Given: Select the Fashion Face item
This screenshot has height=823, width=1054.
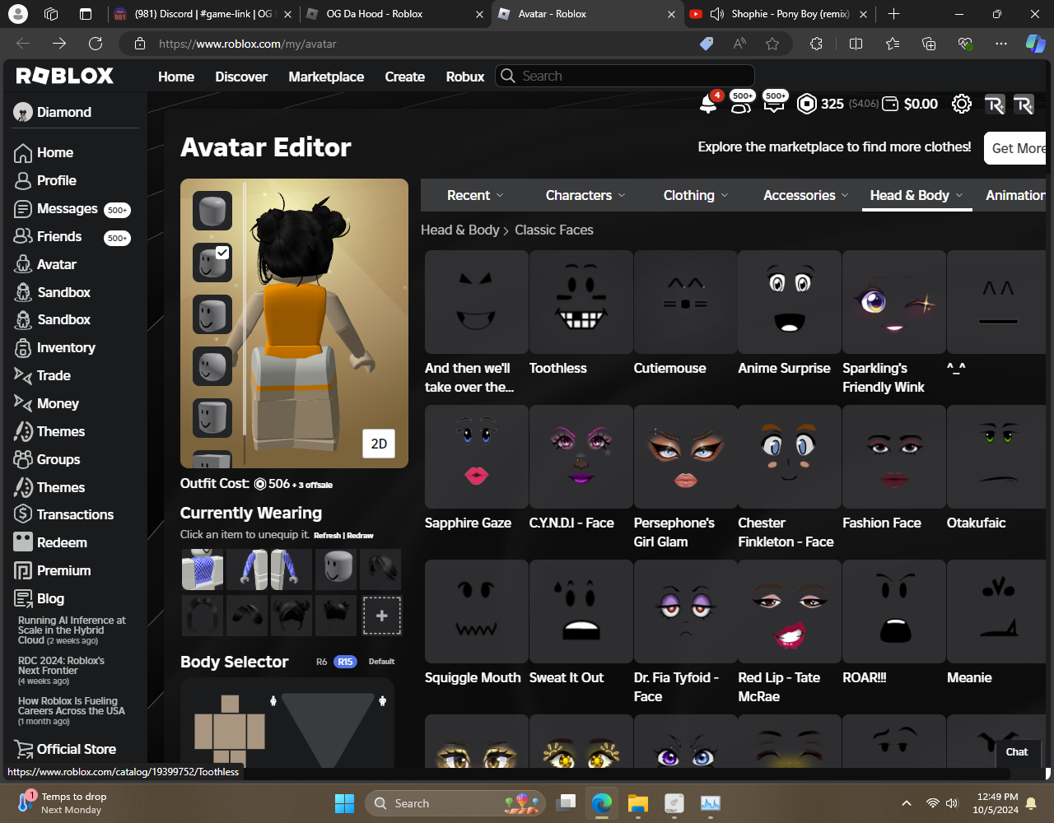Looking at the screenshot, I should pyautogui.click(x=893, y=457).
